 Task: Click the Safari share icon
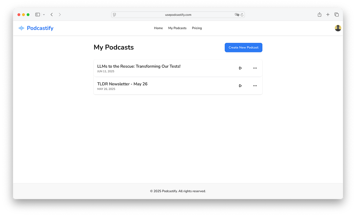pyautogui.click(x=319, y=14)
